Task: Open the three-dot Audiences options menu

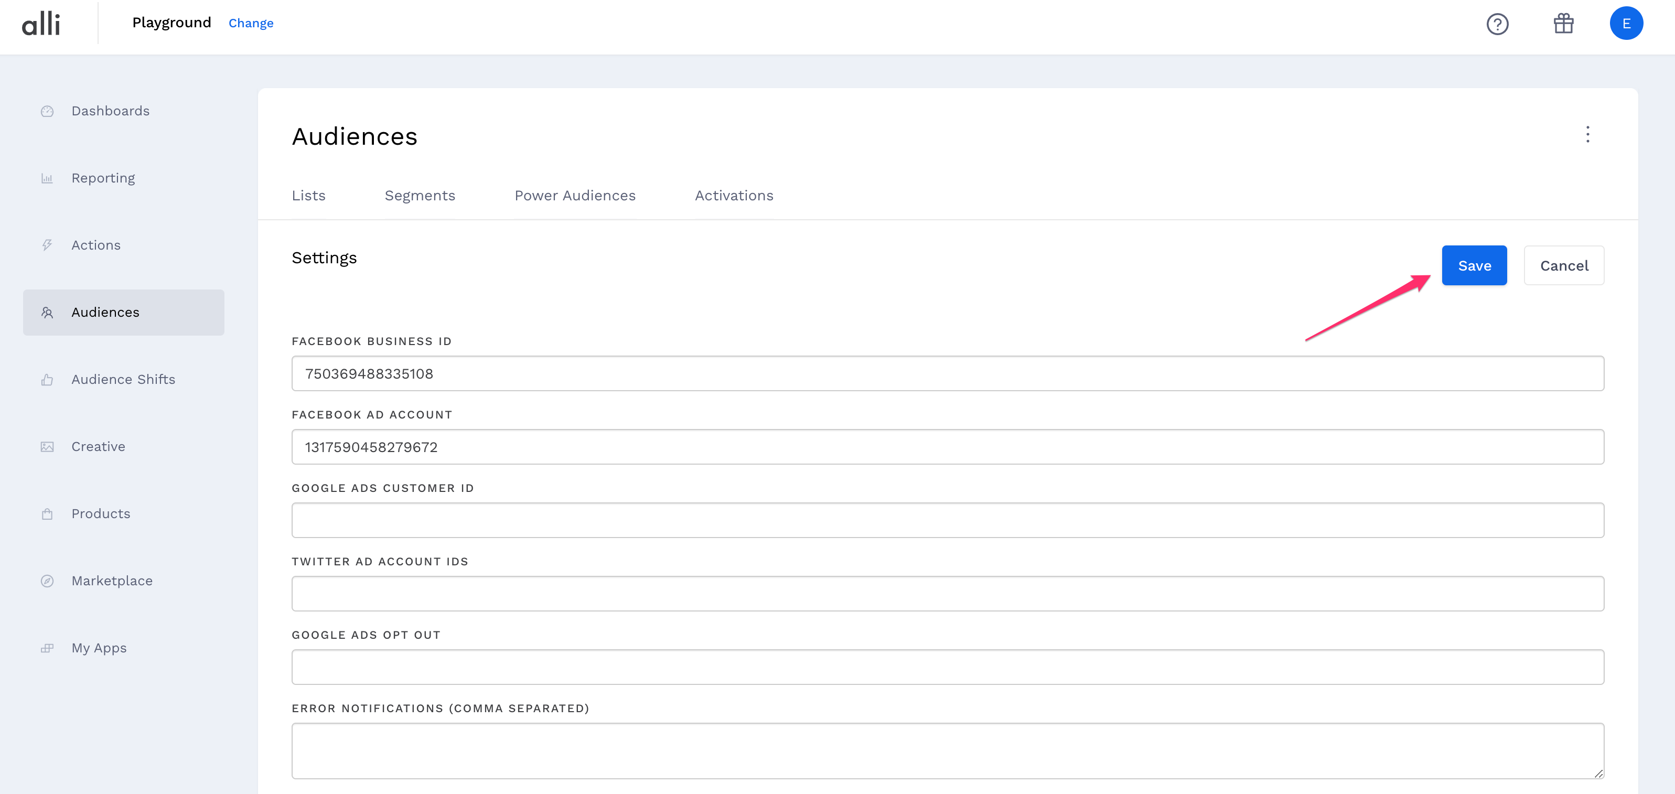Action: pos(1587,135)
